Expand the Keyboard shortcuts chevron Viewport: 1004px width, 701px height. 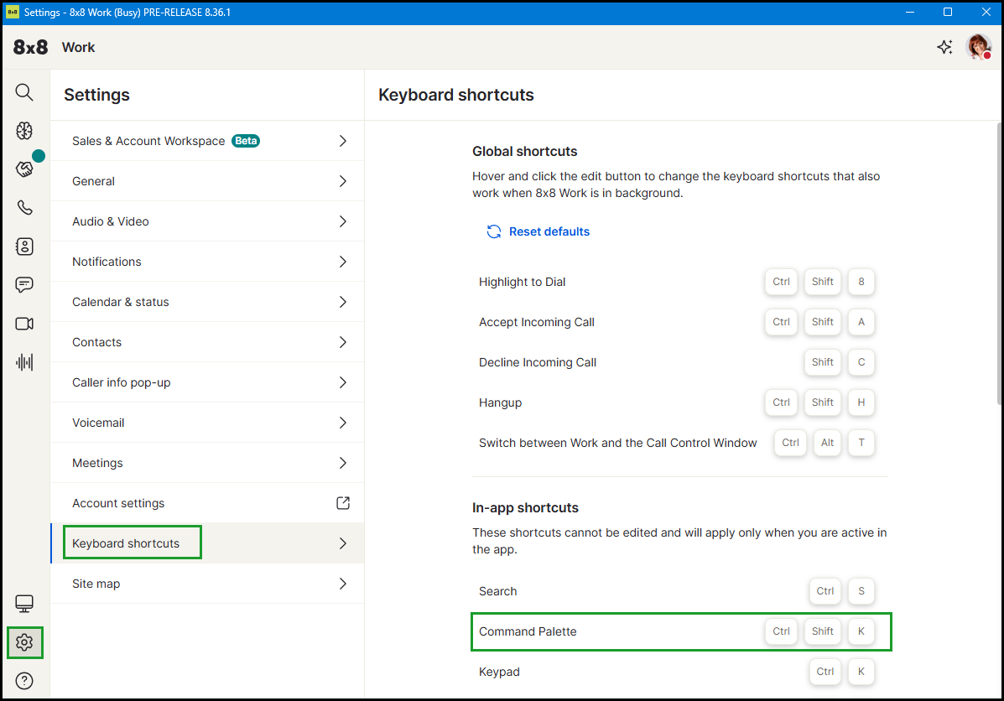(x=343, y=543)
